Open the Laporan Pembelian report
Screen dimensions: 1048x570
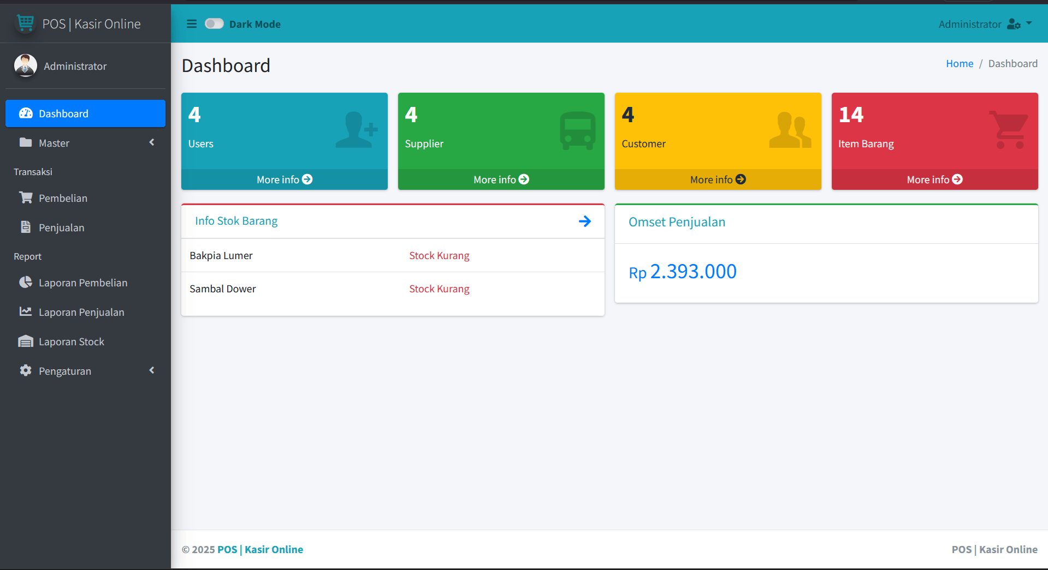(85, 283)
